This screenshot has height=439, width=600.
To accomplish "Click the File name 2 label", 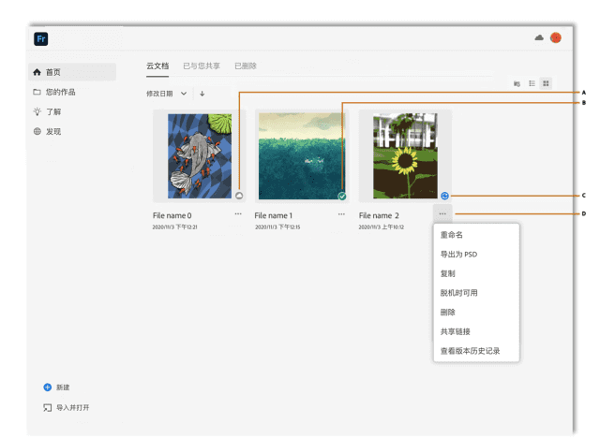I will click(x=379, y=215).
